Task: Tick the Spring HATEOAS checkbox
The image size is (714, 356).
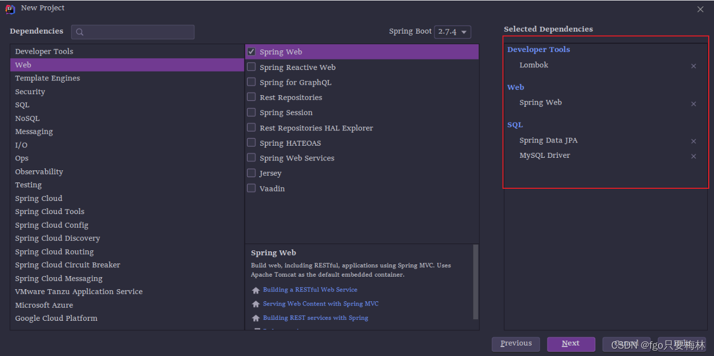Action: (251, 143)
